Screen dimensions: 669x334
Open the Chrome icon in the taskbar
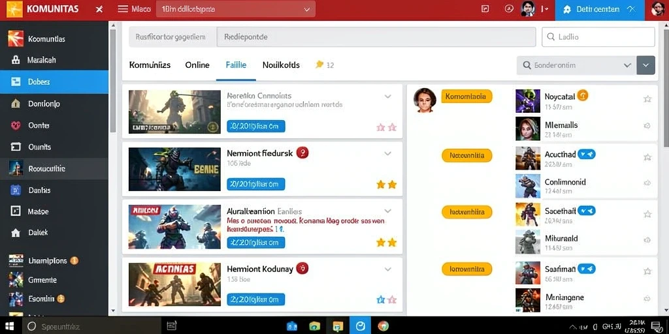(383, 326)
